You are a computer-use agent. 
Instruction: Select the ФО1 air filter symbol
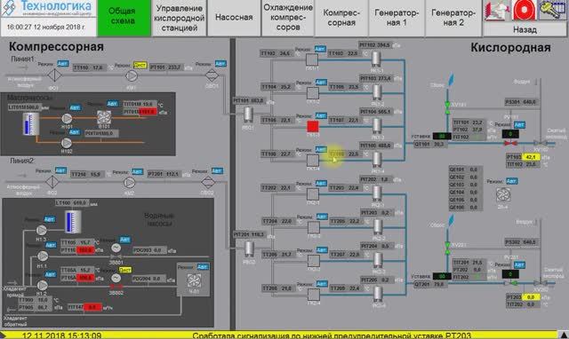click(x=54, y=75)
